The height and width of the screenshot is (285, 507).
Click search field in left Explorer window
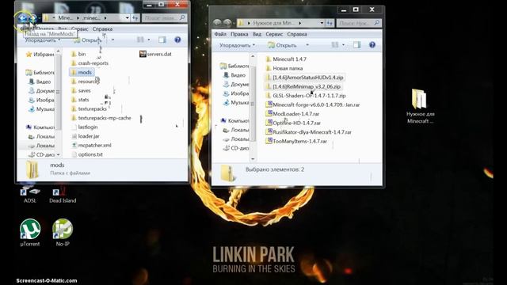click(164, 17)
